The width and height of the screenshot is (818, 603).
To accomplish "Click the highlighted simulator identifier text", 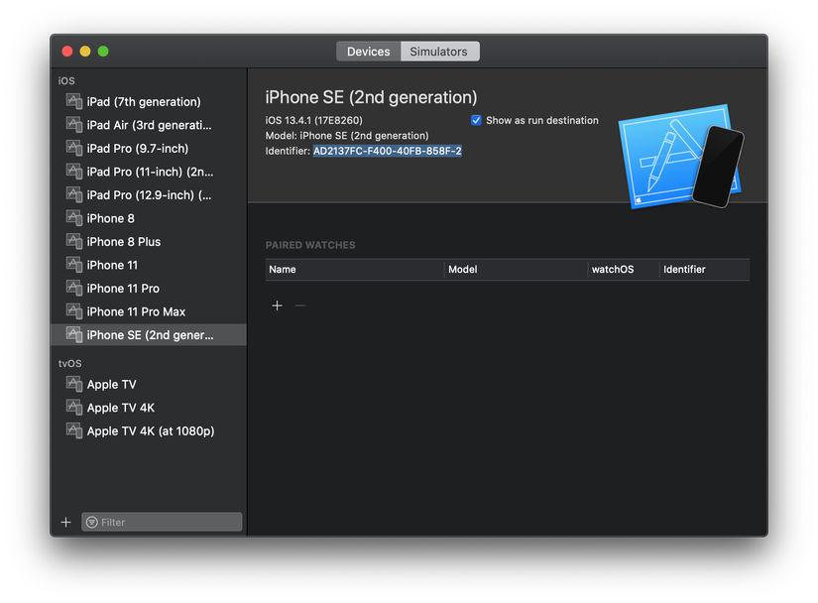I will point(387,151).
